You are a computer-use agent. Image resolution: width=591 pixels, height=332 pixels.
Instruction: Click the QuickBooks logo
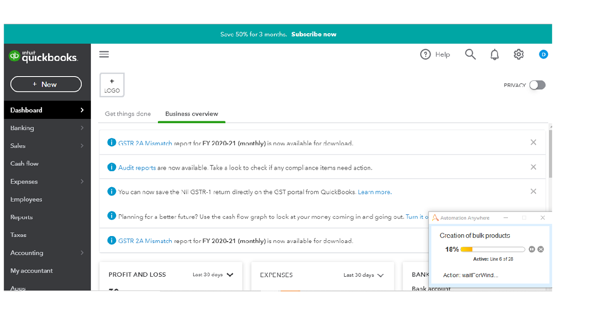coord(43,56)
